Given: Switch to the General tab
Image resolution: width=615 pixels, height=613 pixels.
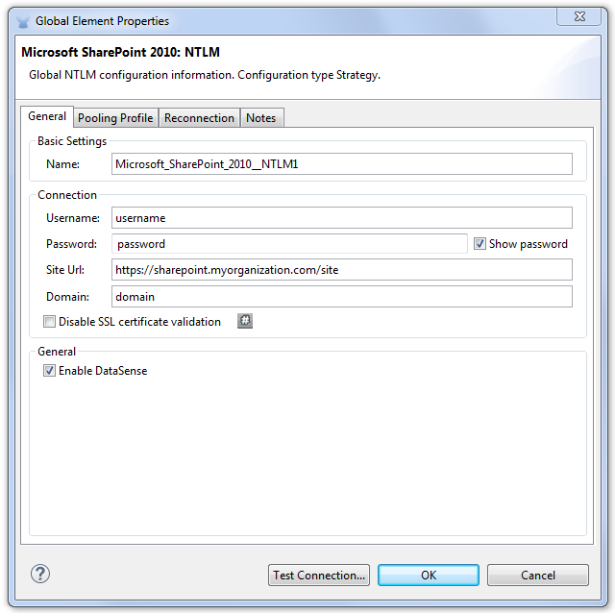Looking at the screenshot, I should coord(47,116).
